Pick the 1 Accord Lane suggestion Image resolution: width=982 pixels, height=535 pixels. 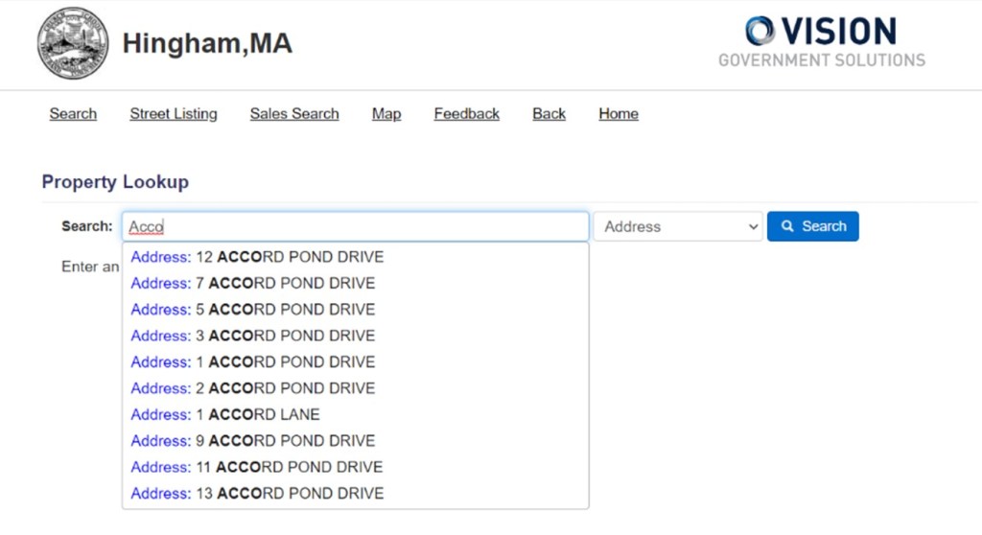(x=225, y=414)
